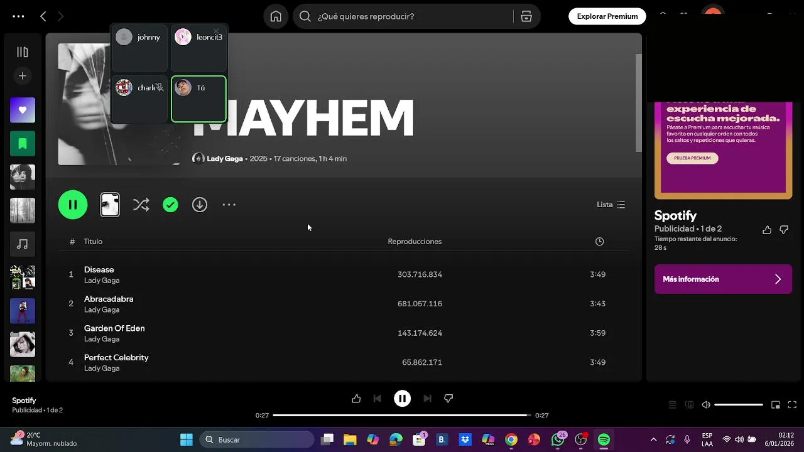Select the track Perfect Celebrity
This screenshot has width=804, height=452.
coord(116,357)
